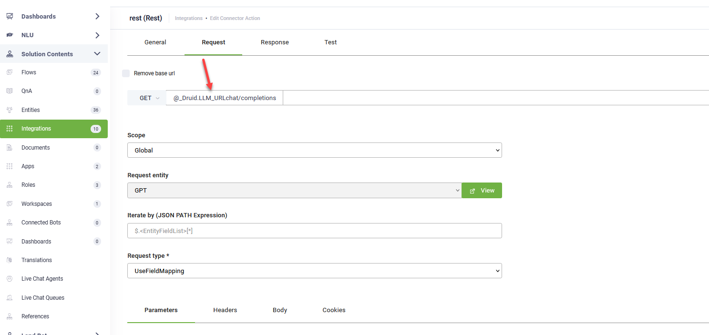Click the chart icon beside Dashboards count 0
The width and height of the screenshot is (709, 335).
[x=10, y=242]
